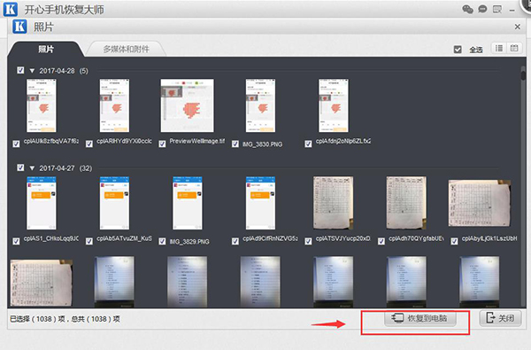Open PreviewWellImage.tif thumbnail
The height and width of the screenshot is (350, 531).
[188, 105]
